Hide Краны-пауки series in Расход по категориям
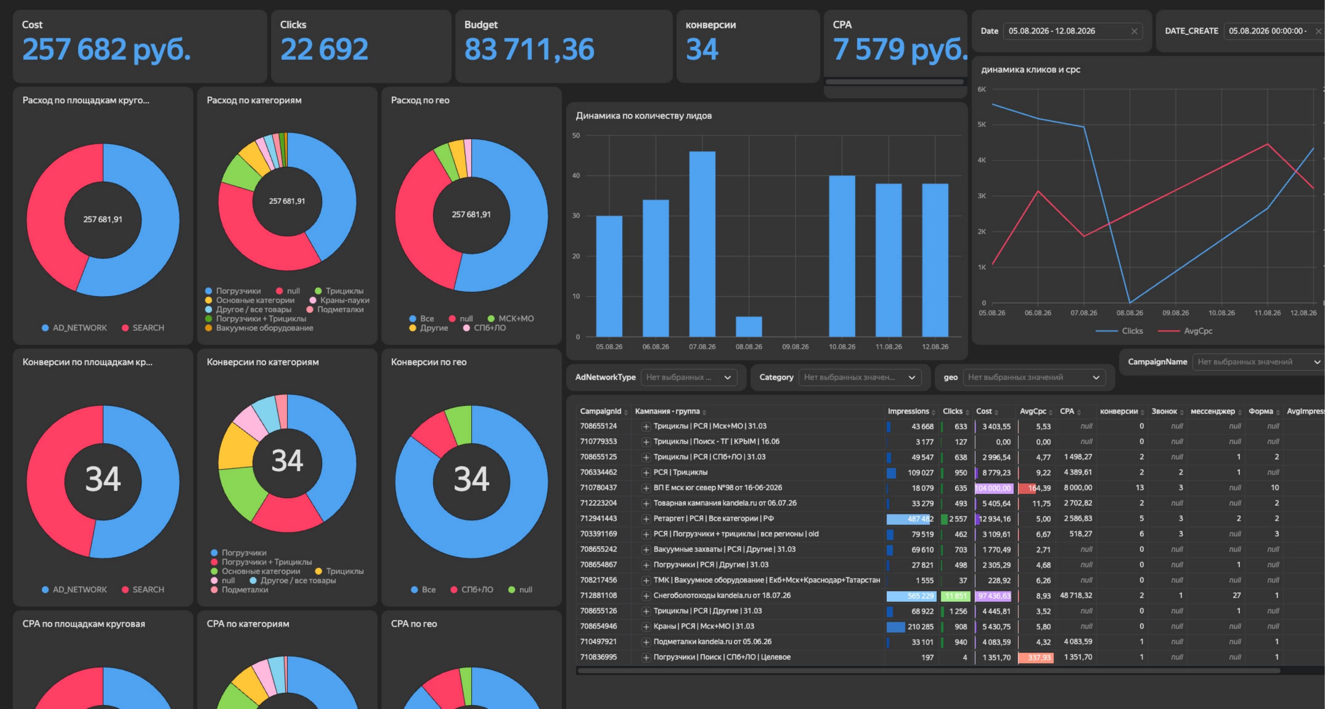The width and height of the screenshot is (1325, 709). [339, 300]
